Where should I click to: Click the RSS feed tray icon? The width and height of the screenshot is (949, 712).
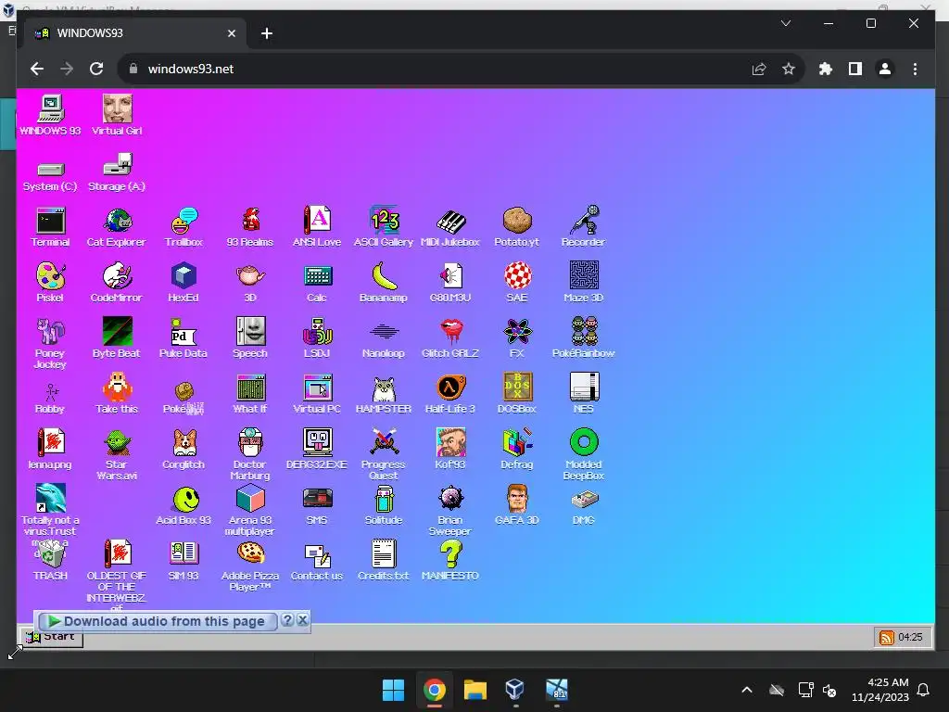pos(887,637)
